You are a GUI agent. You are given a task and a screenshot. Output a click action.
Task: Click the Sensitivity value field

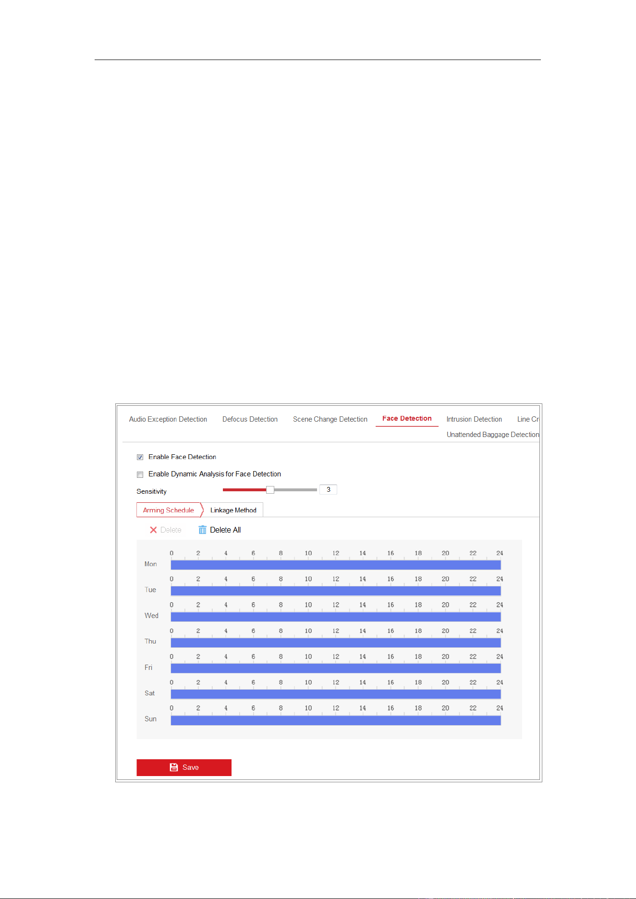328,489
